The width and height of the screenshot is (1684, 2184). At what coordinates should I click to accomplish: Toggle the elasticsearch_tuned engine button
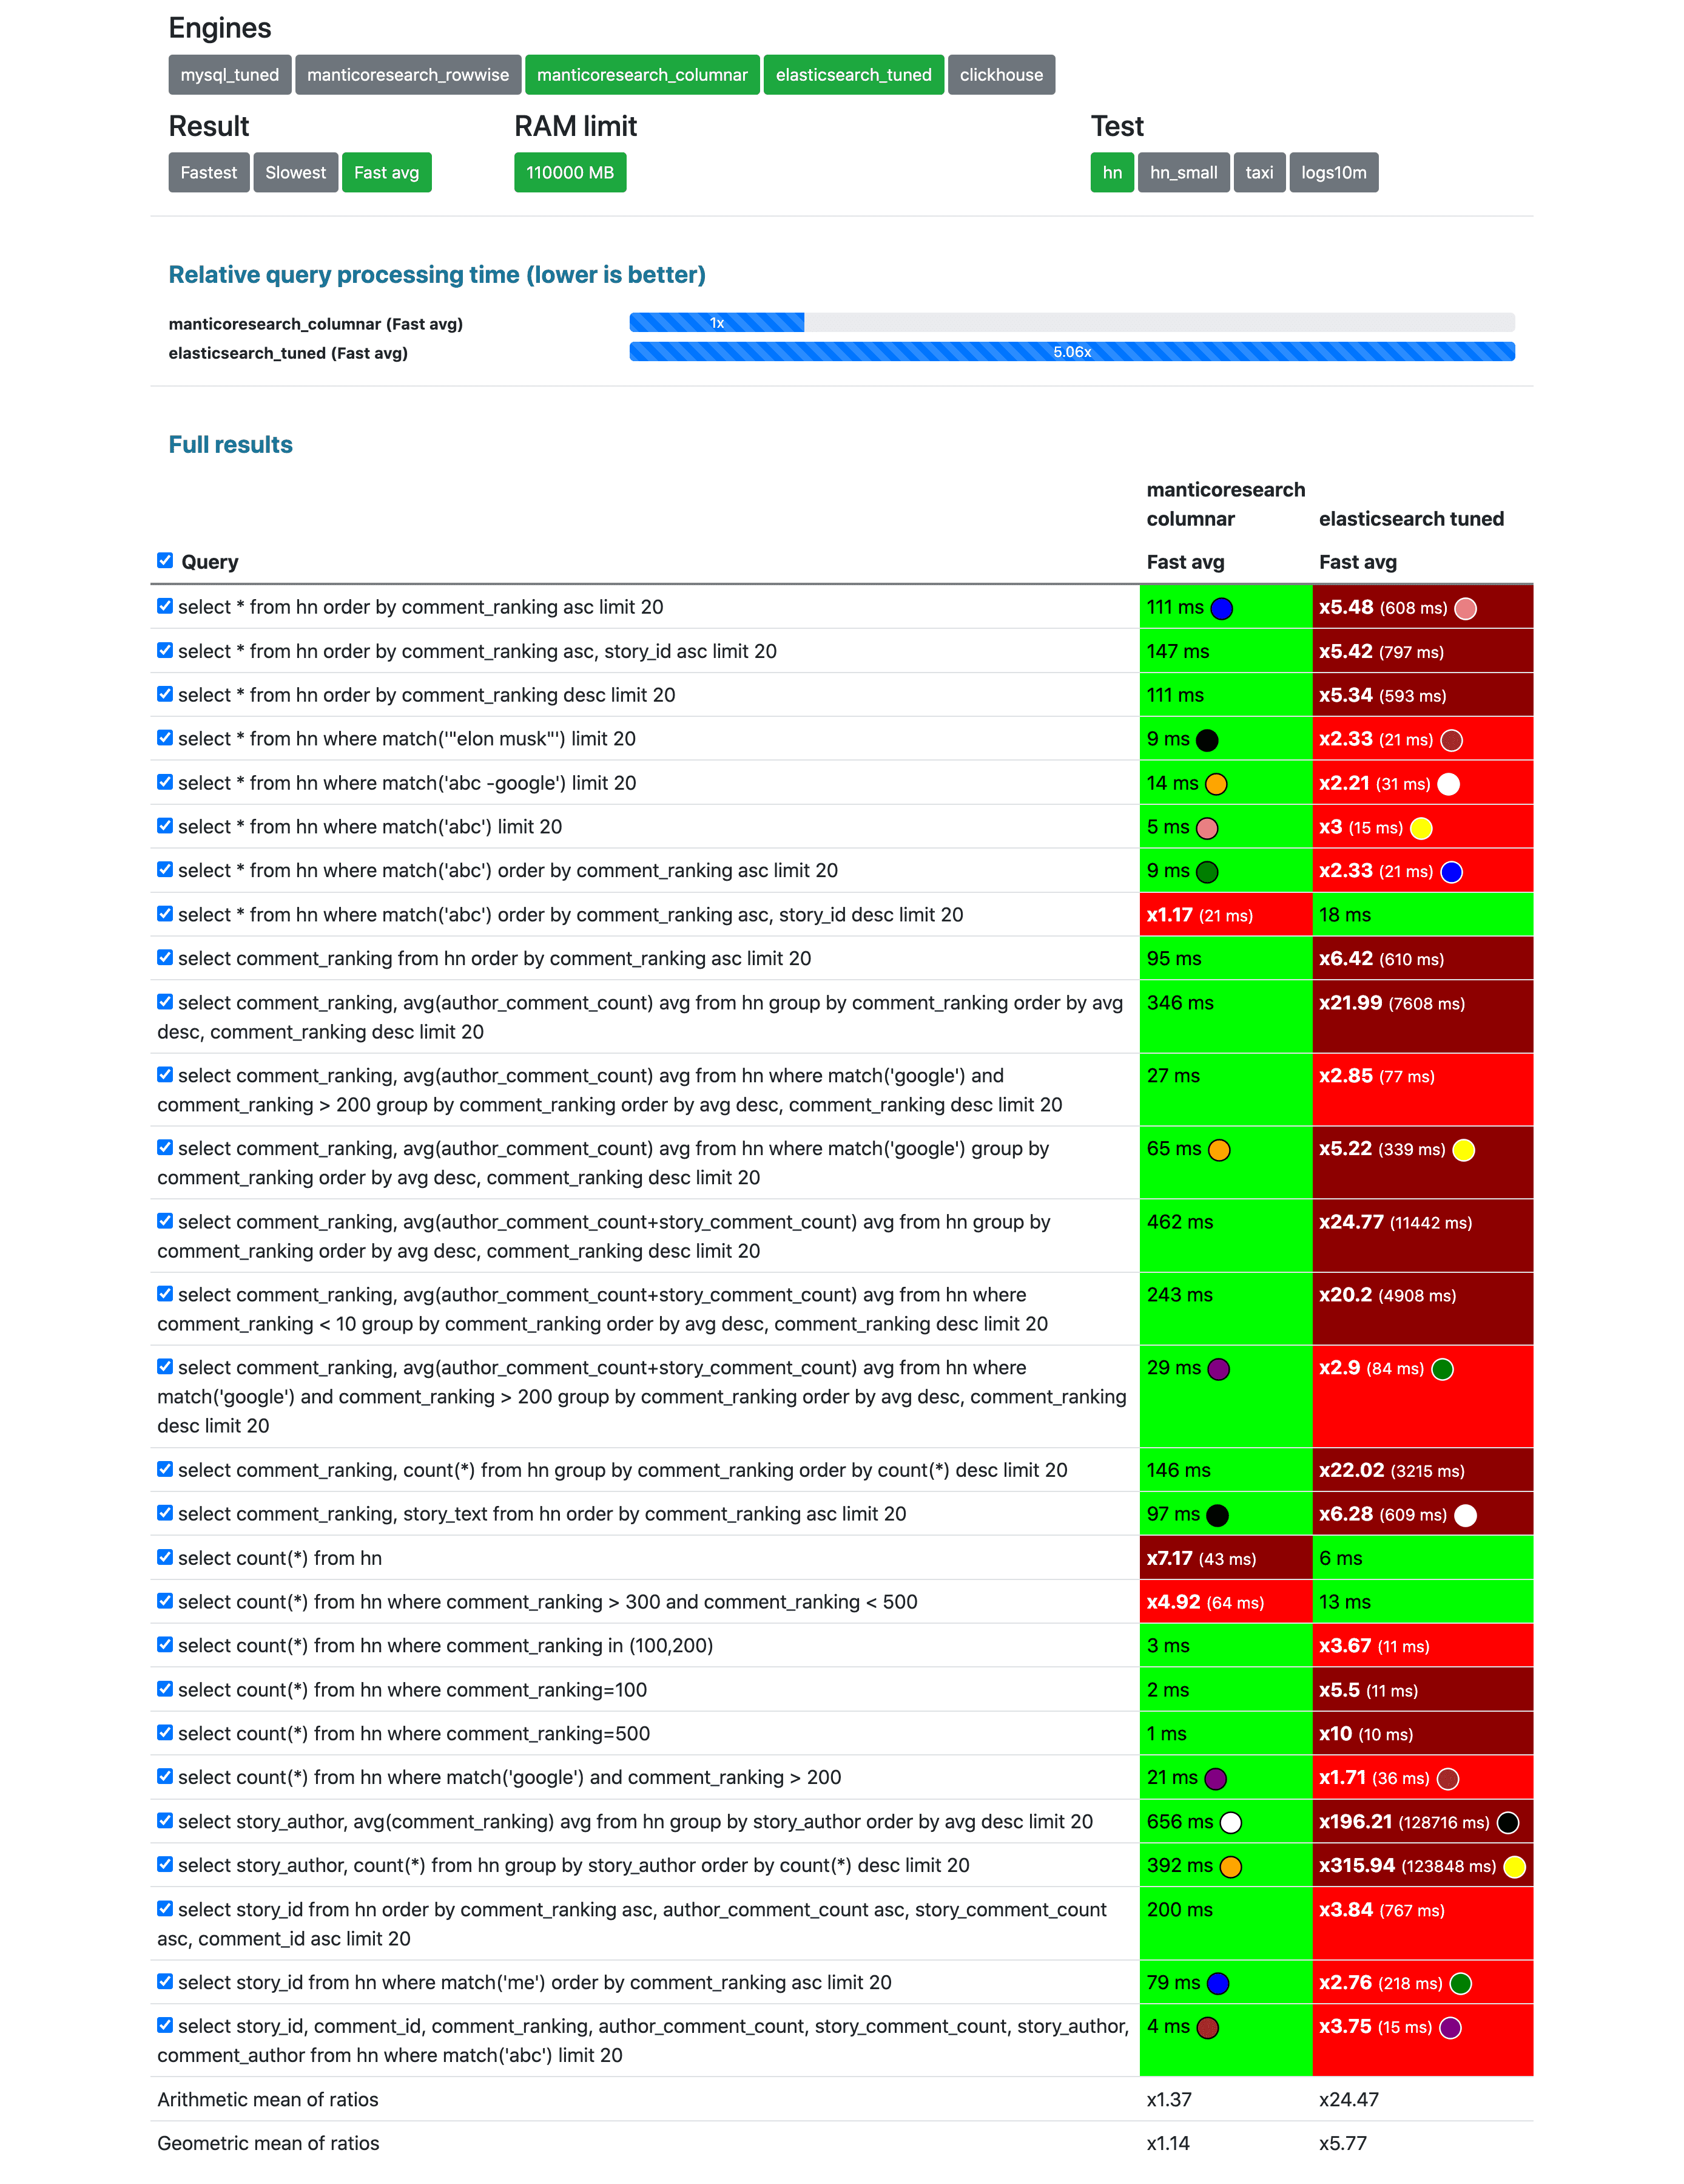click(854, 75)
